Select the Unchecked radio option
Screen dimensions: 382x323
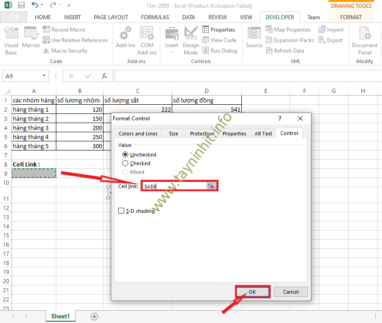[x=126, y=155]
